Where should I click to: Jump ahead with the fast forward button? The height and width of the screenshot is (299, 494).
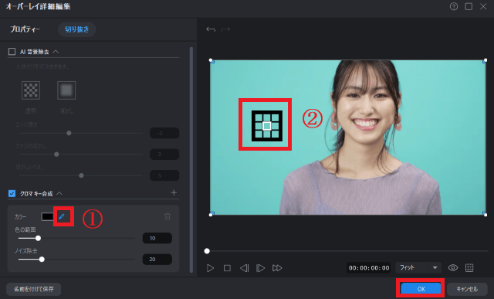pos(277,268)
